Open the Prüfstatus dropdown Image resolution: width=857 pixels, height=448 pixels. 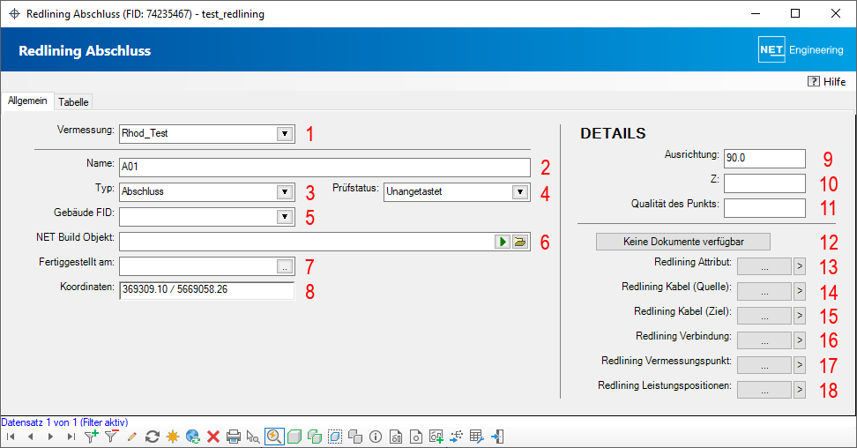pos(520,192)
